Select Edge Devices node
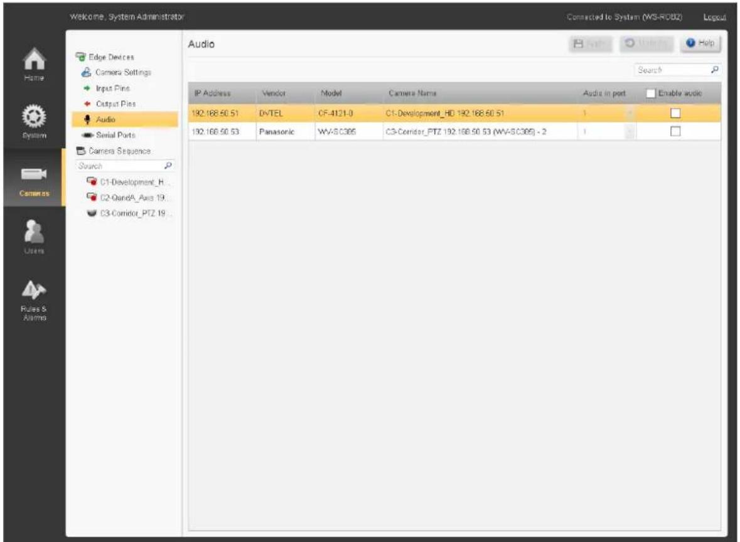This screenshot has width=740, height=542. coord(111,57)
